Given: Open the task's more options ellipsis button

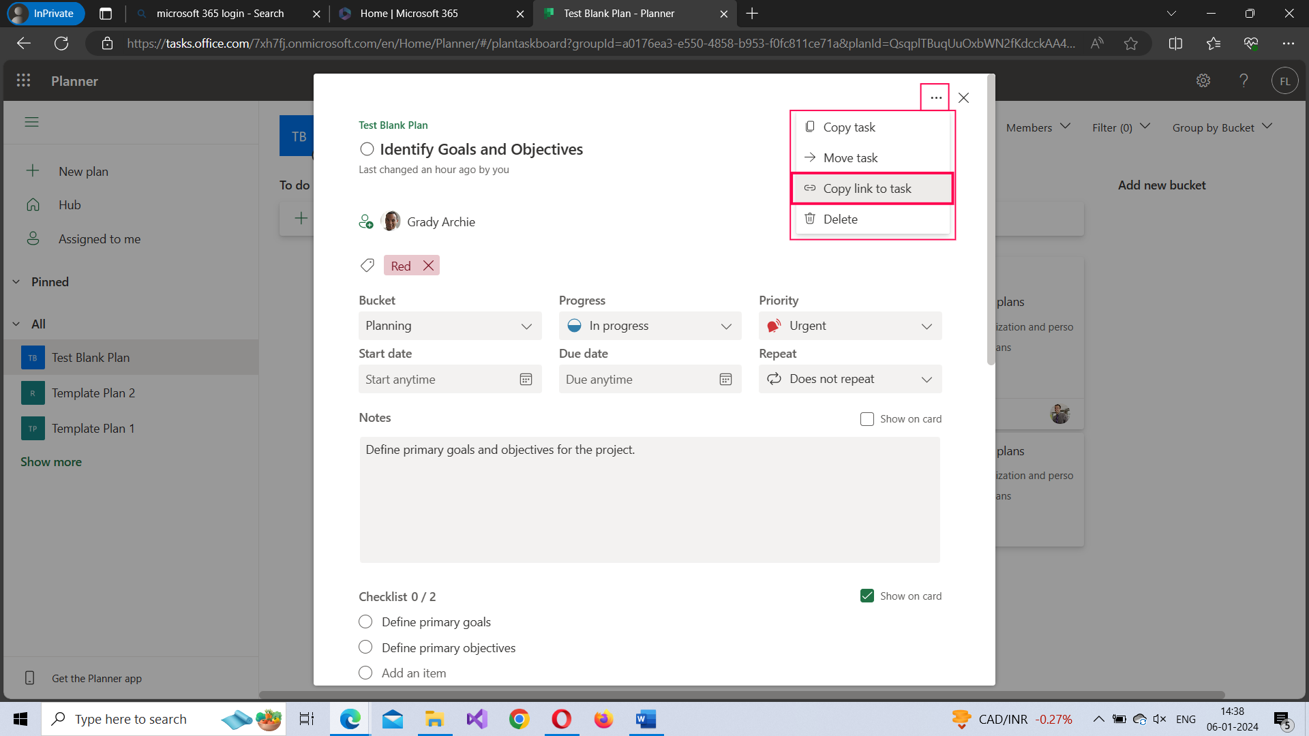Looking at the screenshot, I should coord(935,97).
